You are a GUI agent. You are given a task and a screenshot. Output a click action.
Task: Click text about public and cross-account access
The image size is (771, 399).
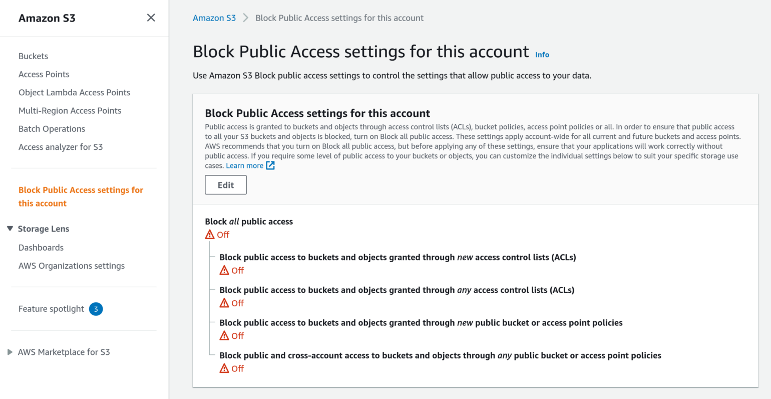pyautogui.click(x=440, y=355)
